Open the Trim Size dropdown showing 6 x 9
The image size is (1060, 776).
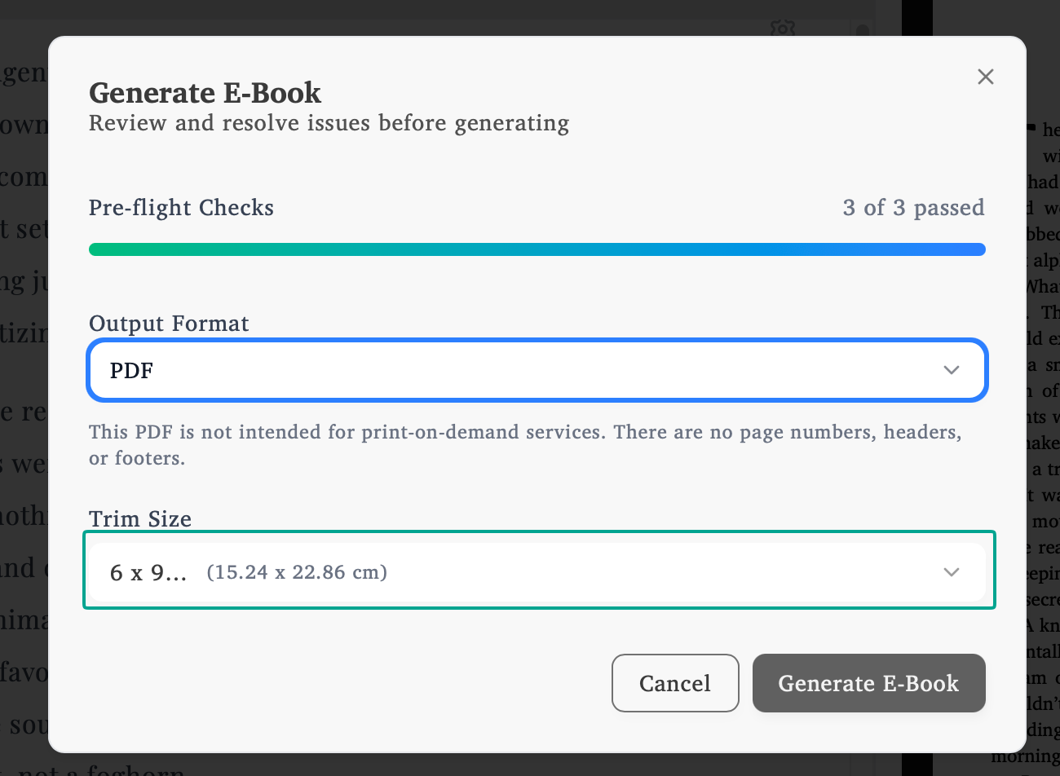[x=537, y=571]
